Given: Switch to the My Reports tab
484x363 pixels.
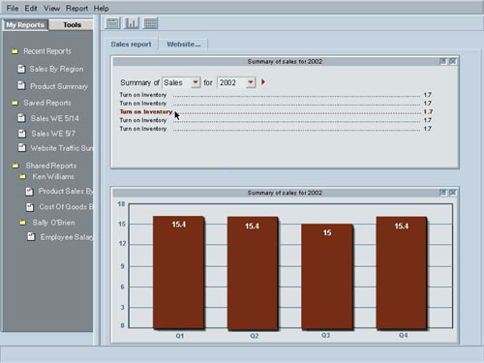Looking at the screenshot, I should point(25,25).
